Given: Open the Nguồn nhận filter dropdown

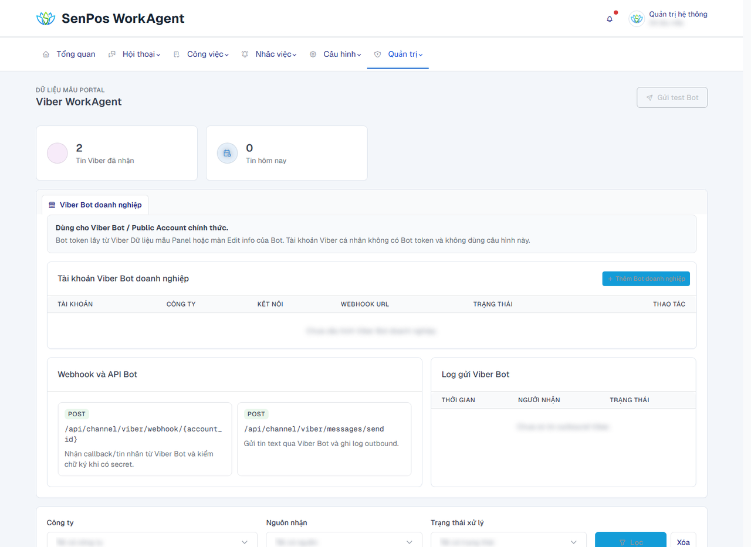Looking at the screenshot, I should pyautogui.click(x=344, y=542).
